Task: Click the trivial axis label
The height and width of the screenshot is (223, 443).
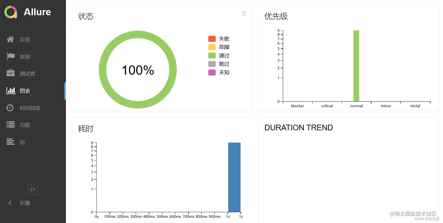Action: [415, 106]
